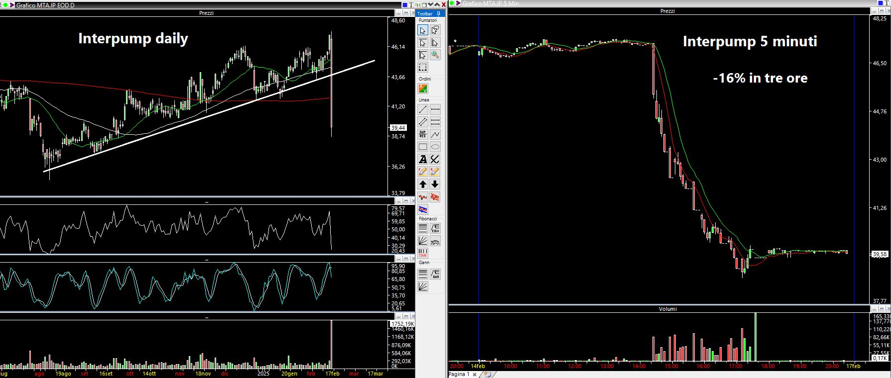Minimize the daily Prezzi price panel

coord(399,13)
